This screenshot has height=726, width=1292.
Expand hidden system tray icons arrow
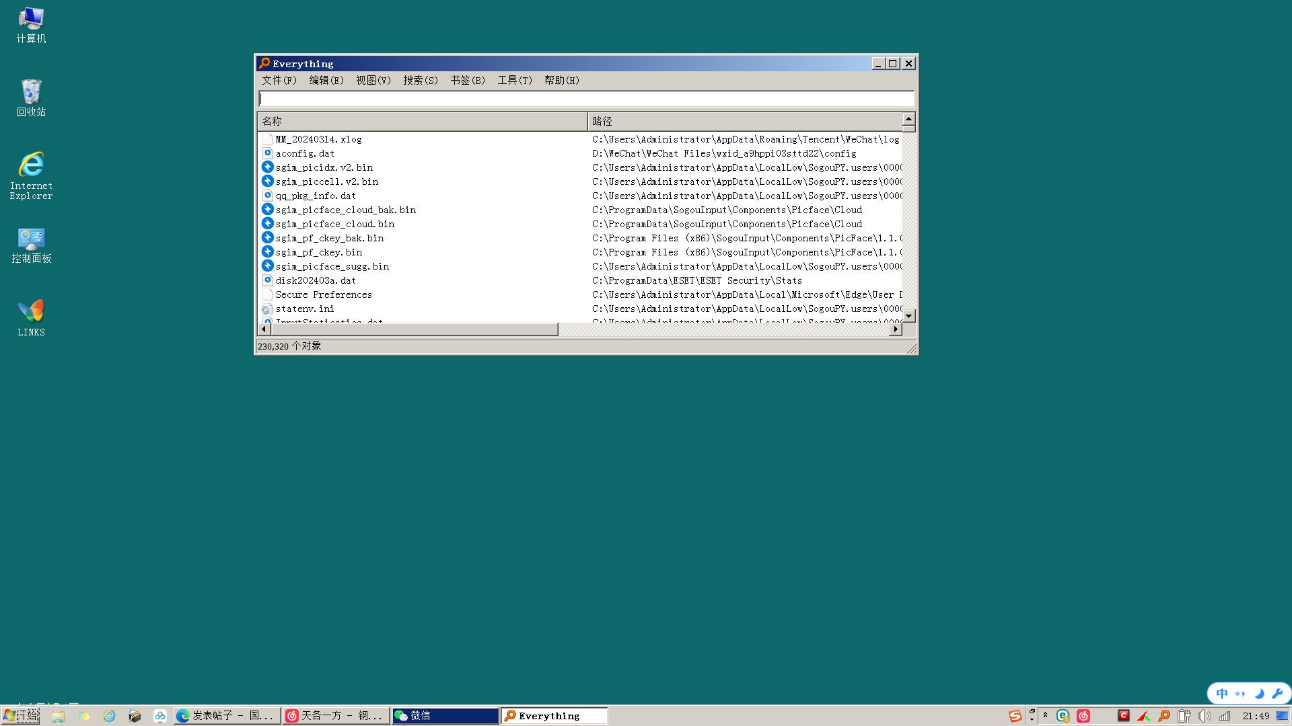point(1045,715)
